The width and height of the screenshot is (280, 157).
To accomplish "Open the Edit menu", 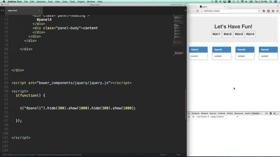I will [x=32, y=1].
